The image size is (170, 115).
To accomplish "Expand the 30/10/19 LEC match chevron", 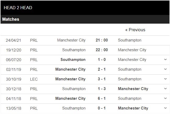I will [x=165, y=79].
